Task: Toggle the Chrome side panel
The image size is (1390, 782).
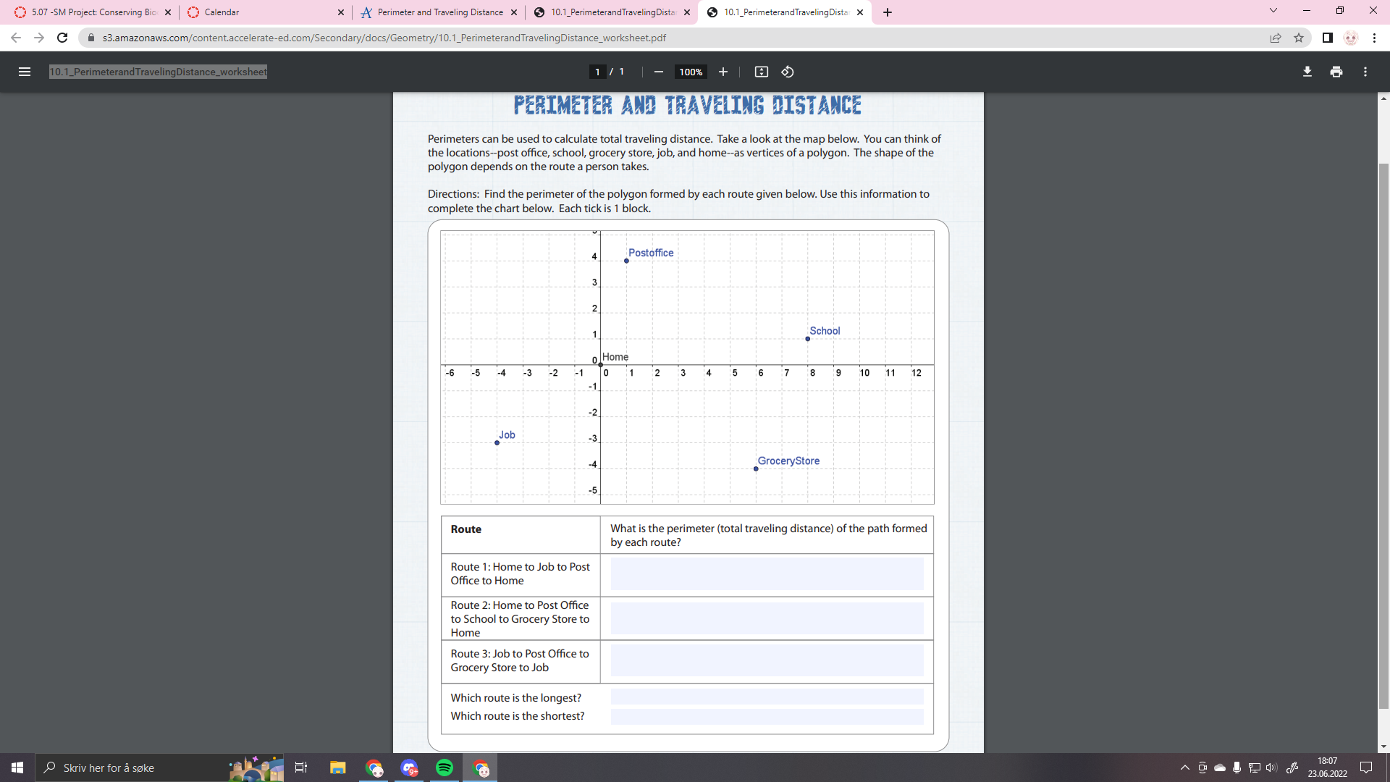Action: coord(1326,38)
